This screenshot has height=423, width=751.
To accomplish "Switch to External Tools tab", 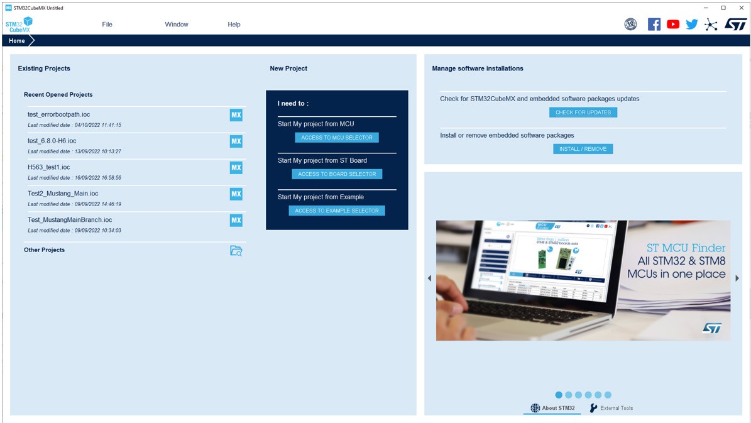I will point(611,408).
